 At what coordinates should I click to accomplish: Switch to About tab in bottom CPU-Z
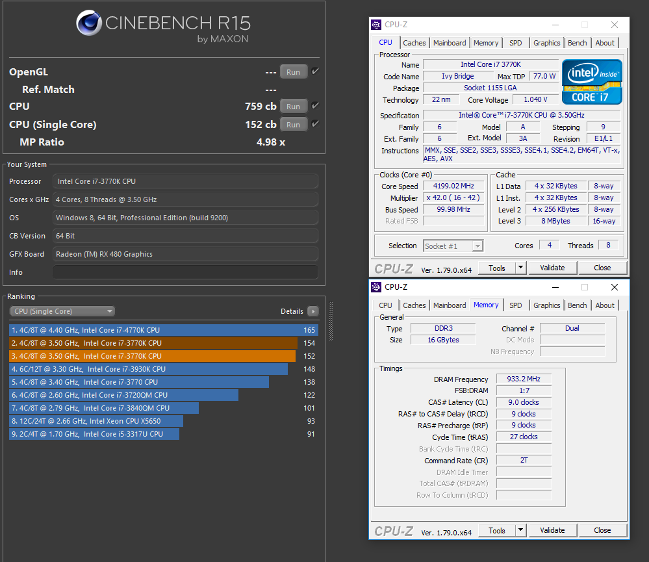(605, 305)
